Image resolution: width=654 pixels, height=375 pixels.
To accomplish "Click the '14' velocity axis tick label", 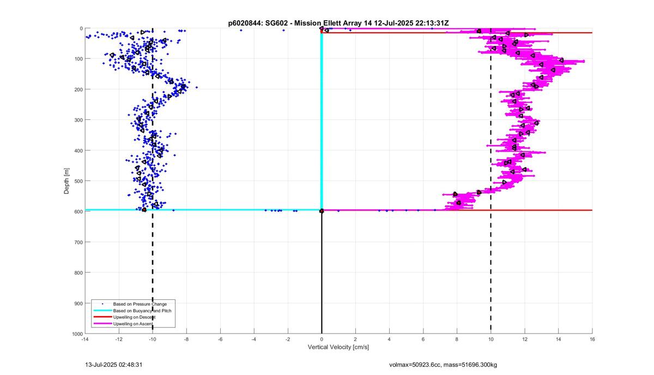I will (x=559, y=339).
